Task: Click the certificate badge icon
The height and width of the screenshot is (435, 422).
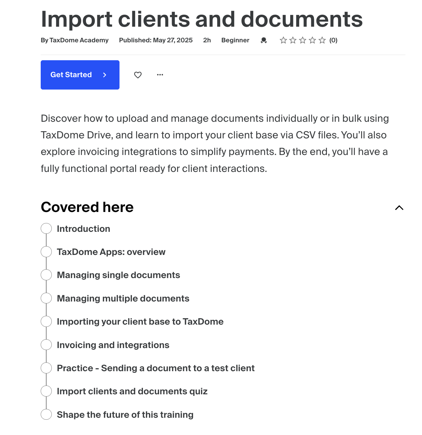Action: pos(264,40)
